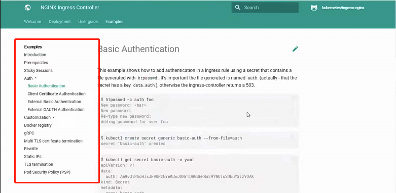Focus the Search input field
This screenshot has height=193, width=396.
click(265, 8)
